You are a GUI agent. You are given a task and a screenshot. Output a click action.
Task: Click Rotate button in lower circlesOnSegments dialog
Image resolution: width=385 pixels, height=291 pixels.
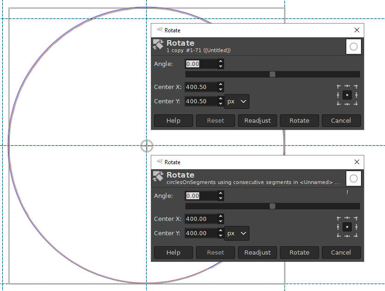[299, 252]
